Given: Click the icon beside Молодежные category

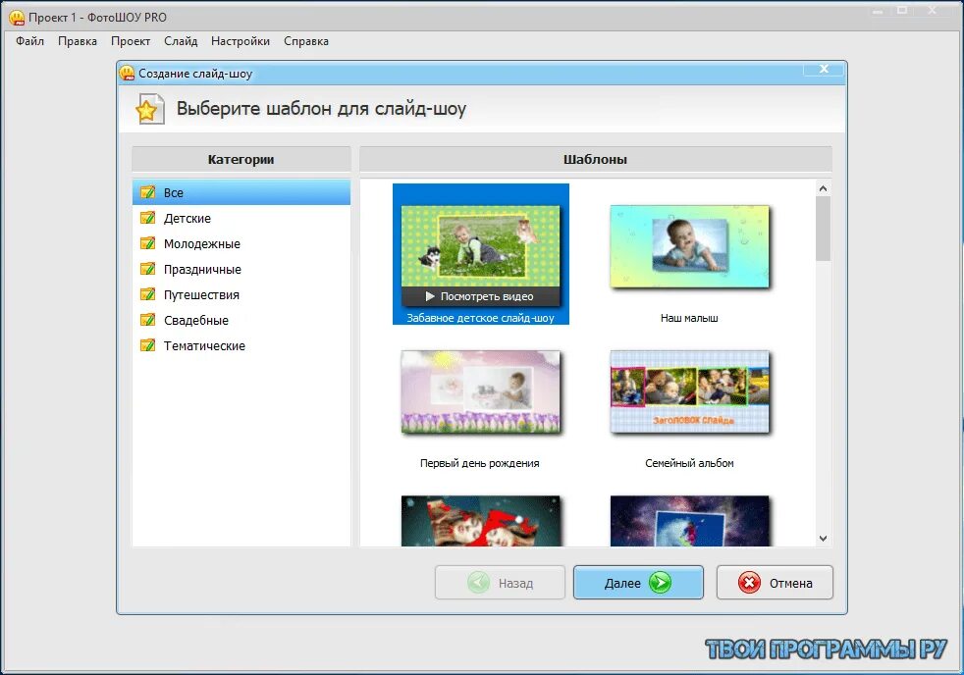Looking at the screenshot, I should (x=147, y=243).
